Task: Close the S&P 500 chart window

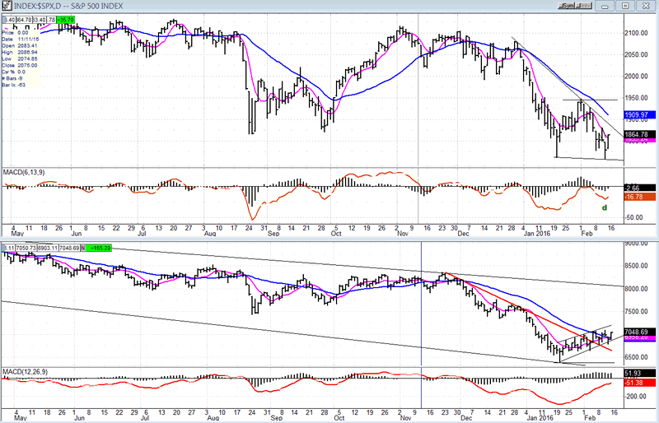Action: click(x=647, y=7)
